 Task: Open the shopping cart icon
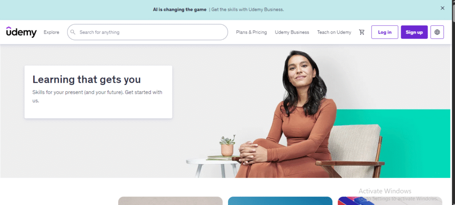(x=362, y=32)
